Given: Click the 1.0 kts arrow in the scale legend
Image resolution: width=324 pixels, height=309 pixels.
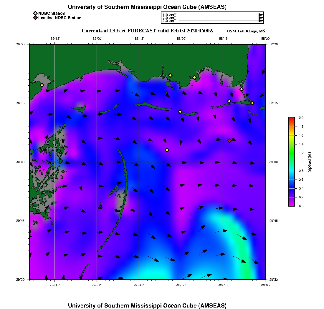Looking at the screenshot, I should (248, 15).
